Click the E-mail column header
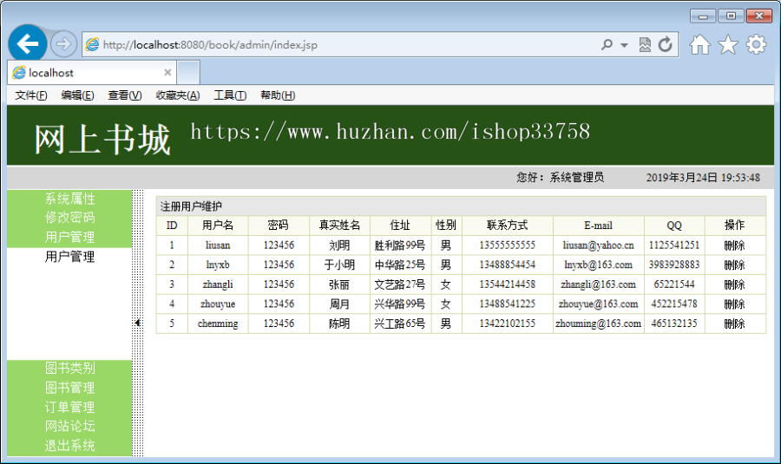This screenshot has width=781, height=464. 598,225
